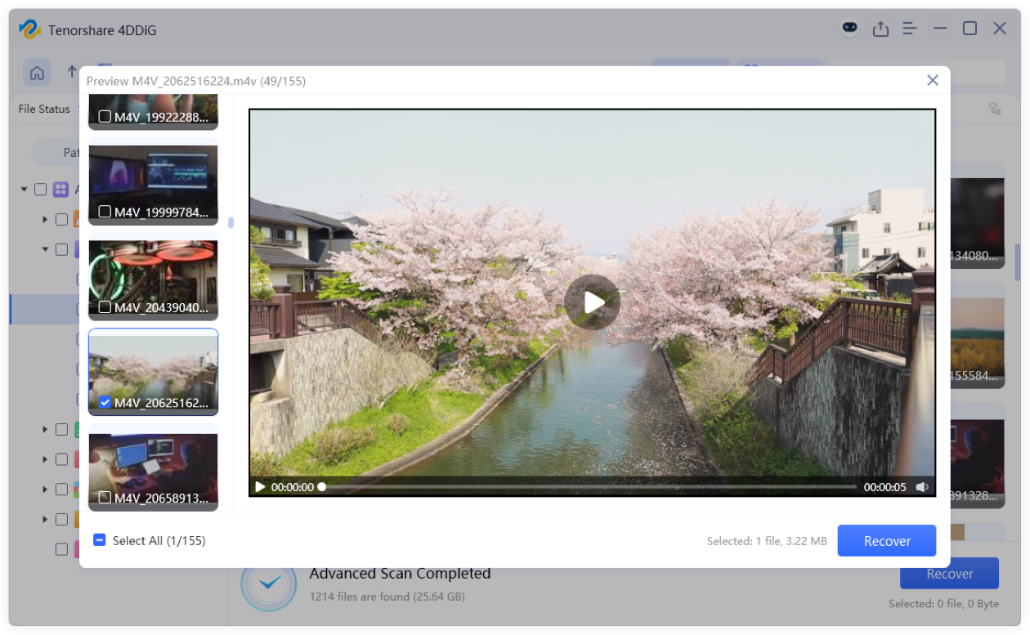Click the Home icon in the navigation bar
1030x635 pixels.
point(37,72)
